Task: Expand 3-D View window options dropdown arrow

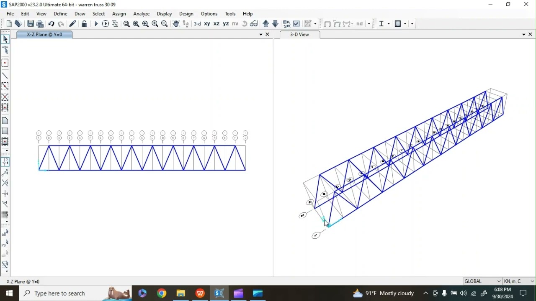Action: (x=524, y=35)
